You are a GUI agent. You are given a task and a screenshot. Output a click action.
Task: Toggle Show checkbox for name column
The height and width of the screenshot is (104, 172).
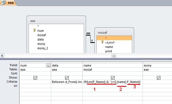pos(113,78)
